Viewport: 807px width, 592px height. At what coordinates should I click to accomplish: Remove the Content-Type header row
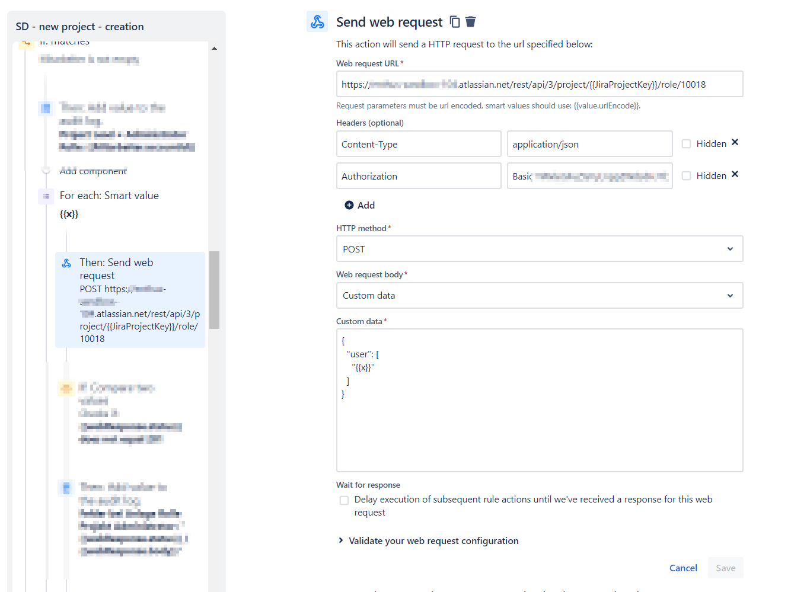coord(735,142)
